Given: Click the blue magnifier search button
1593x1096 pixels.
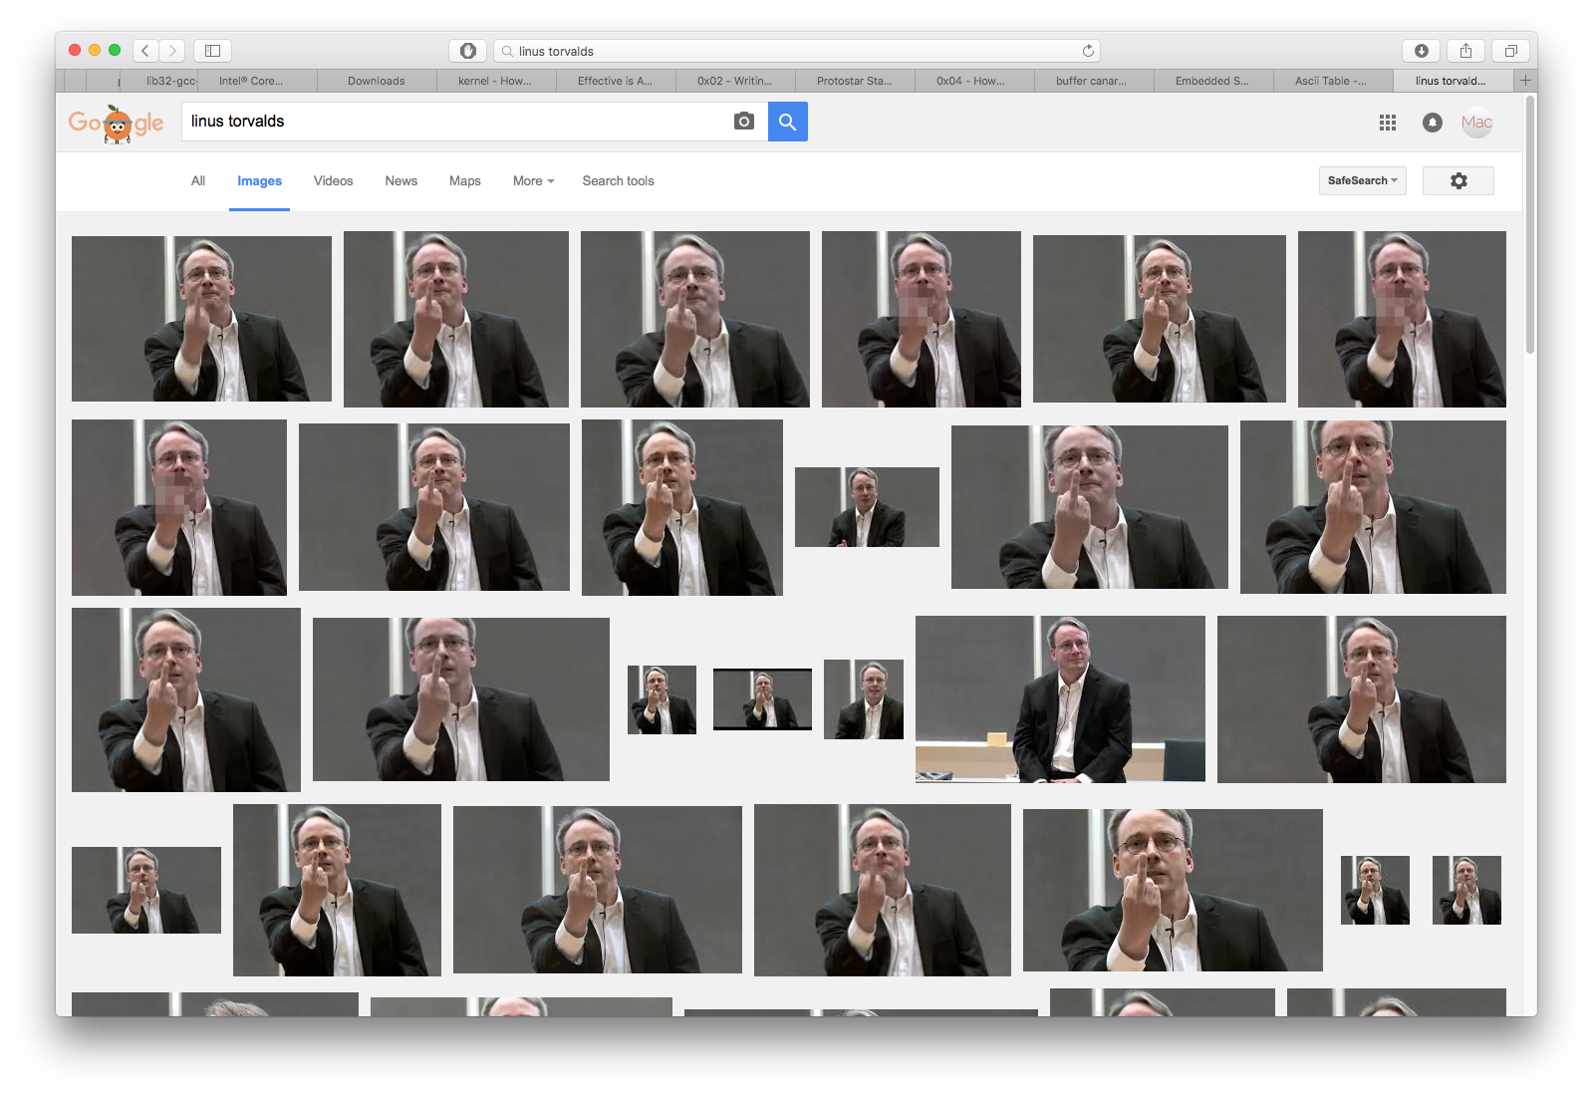Looking at the screenshot, I should pyautogui.click(x=787, y=122).
